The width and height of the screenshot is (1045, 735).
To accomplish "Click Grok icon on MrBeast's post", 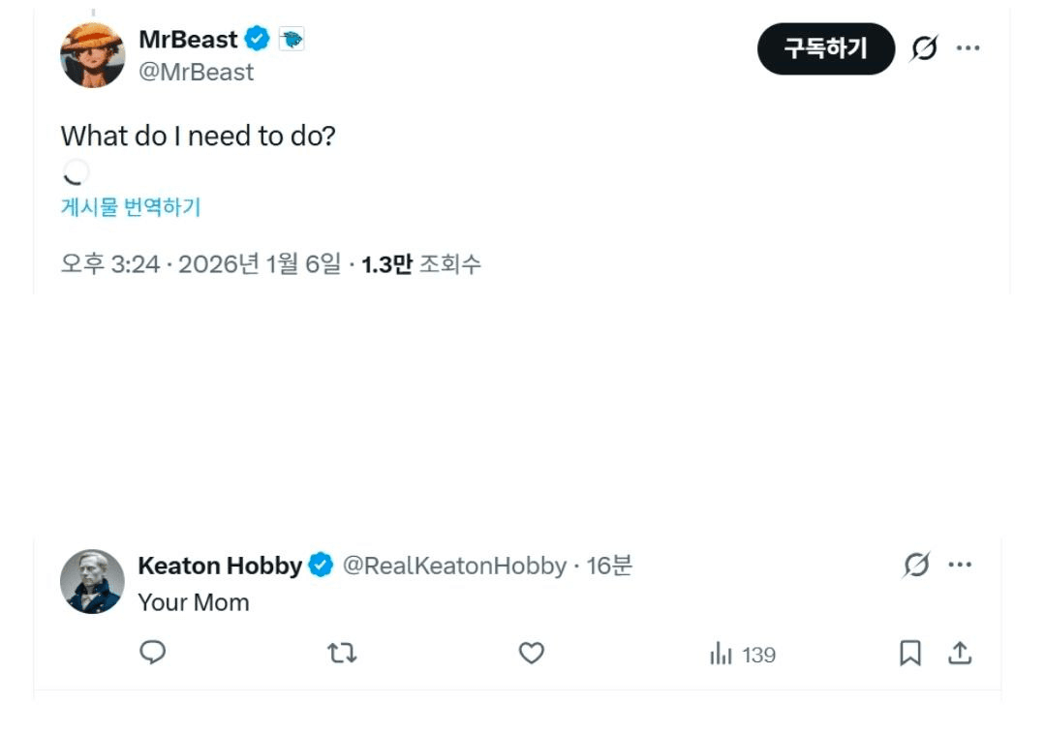I will (x=925, y=48).
